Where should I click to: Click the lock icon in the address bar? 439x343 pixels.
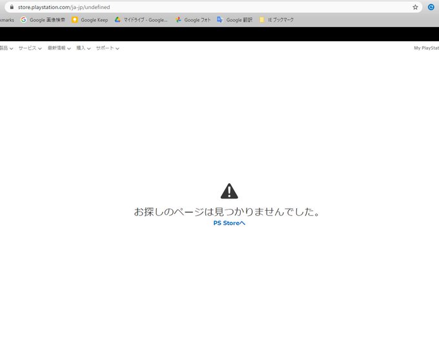(x=12, y=7)
